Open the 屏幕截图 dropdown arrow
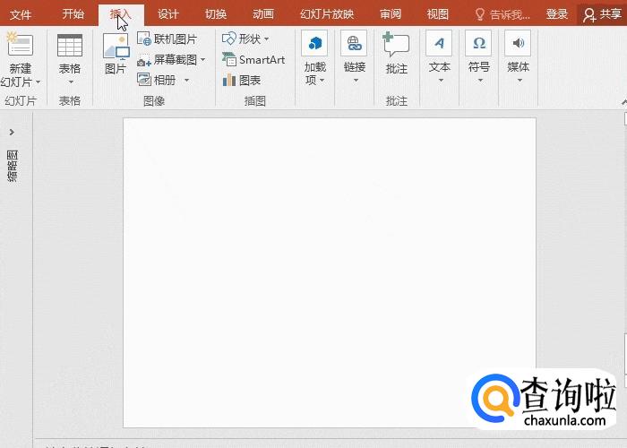Image resolution: width=627 pixels, height=448 pixels. [x=203, y=60]
